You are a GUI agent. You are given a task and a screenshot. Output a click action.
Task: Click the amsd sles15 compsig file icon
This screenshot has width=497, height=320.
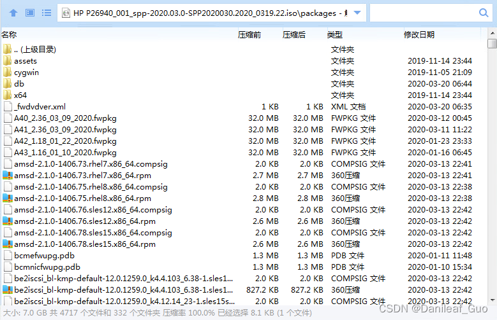coord(8,232)
